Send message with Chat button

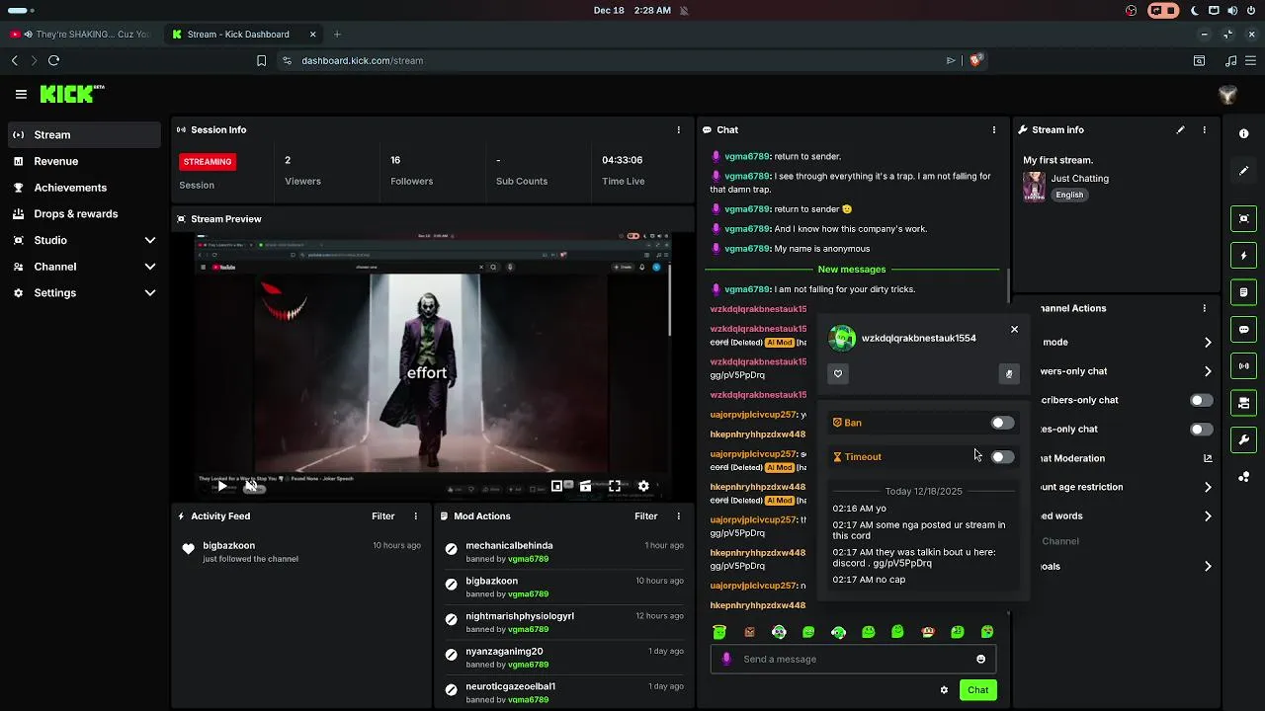pos(977,690)
